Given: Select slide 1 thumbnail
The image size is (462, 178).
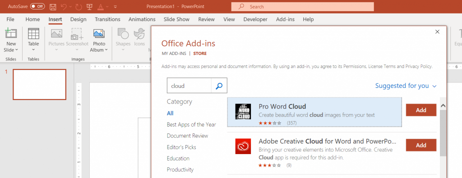Looking at the screenshot, I should click(40, 84).
